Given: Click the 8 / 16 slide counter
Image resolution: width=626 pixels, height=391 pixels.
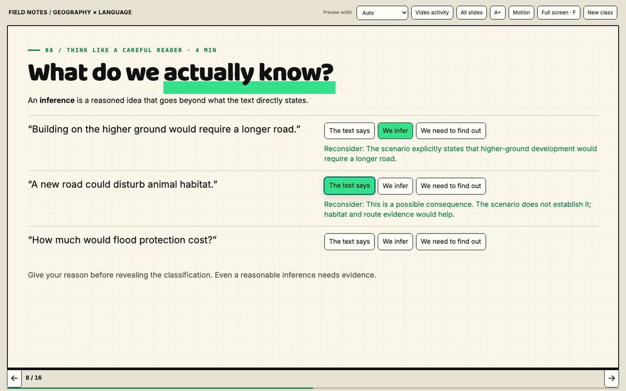Looking at the screenshot, I should click(x=34, y=378).
